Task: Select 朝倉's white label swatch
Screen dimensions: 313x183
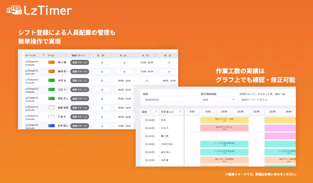Action: click(x=51, y=108)
